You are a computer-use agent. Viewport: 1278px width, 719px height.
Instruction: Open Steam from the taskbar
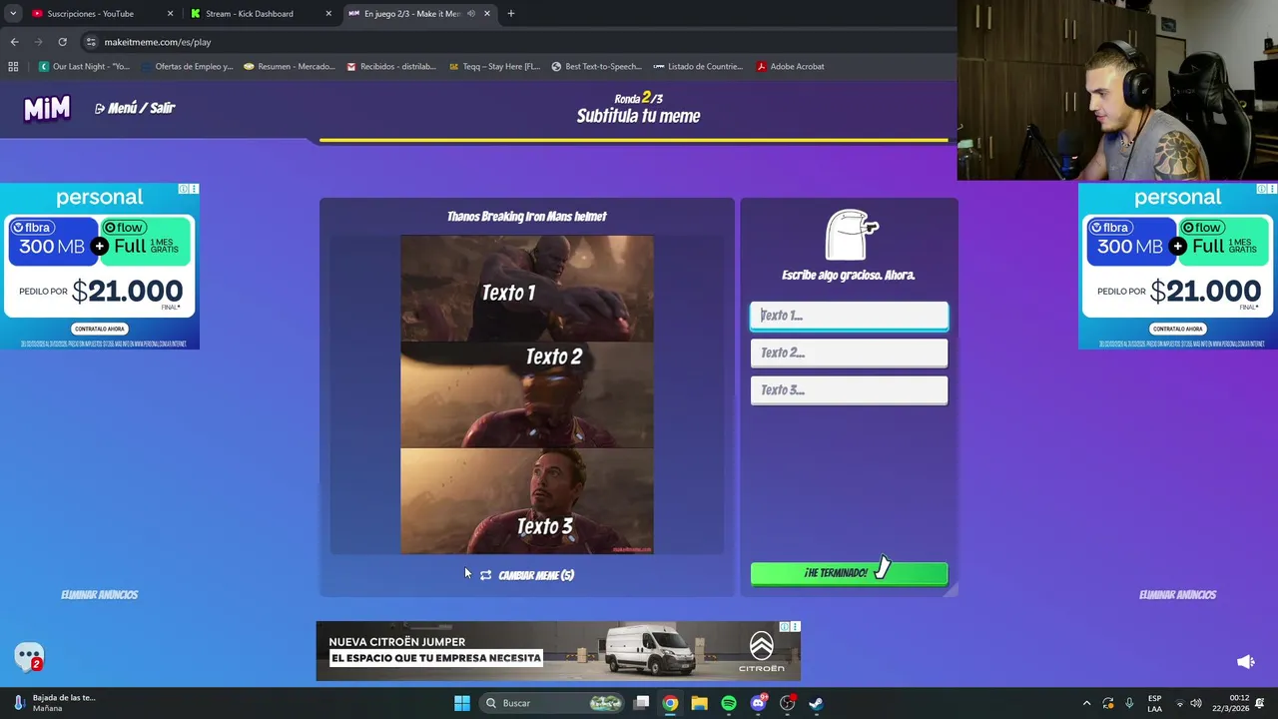pos(816,703)
